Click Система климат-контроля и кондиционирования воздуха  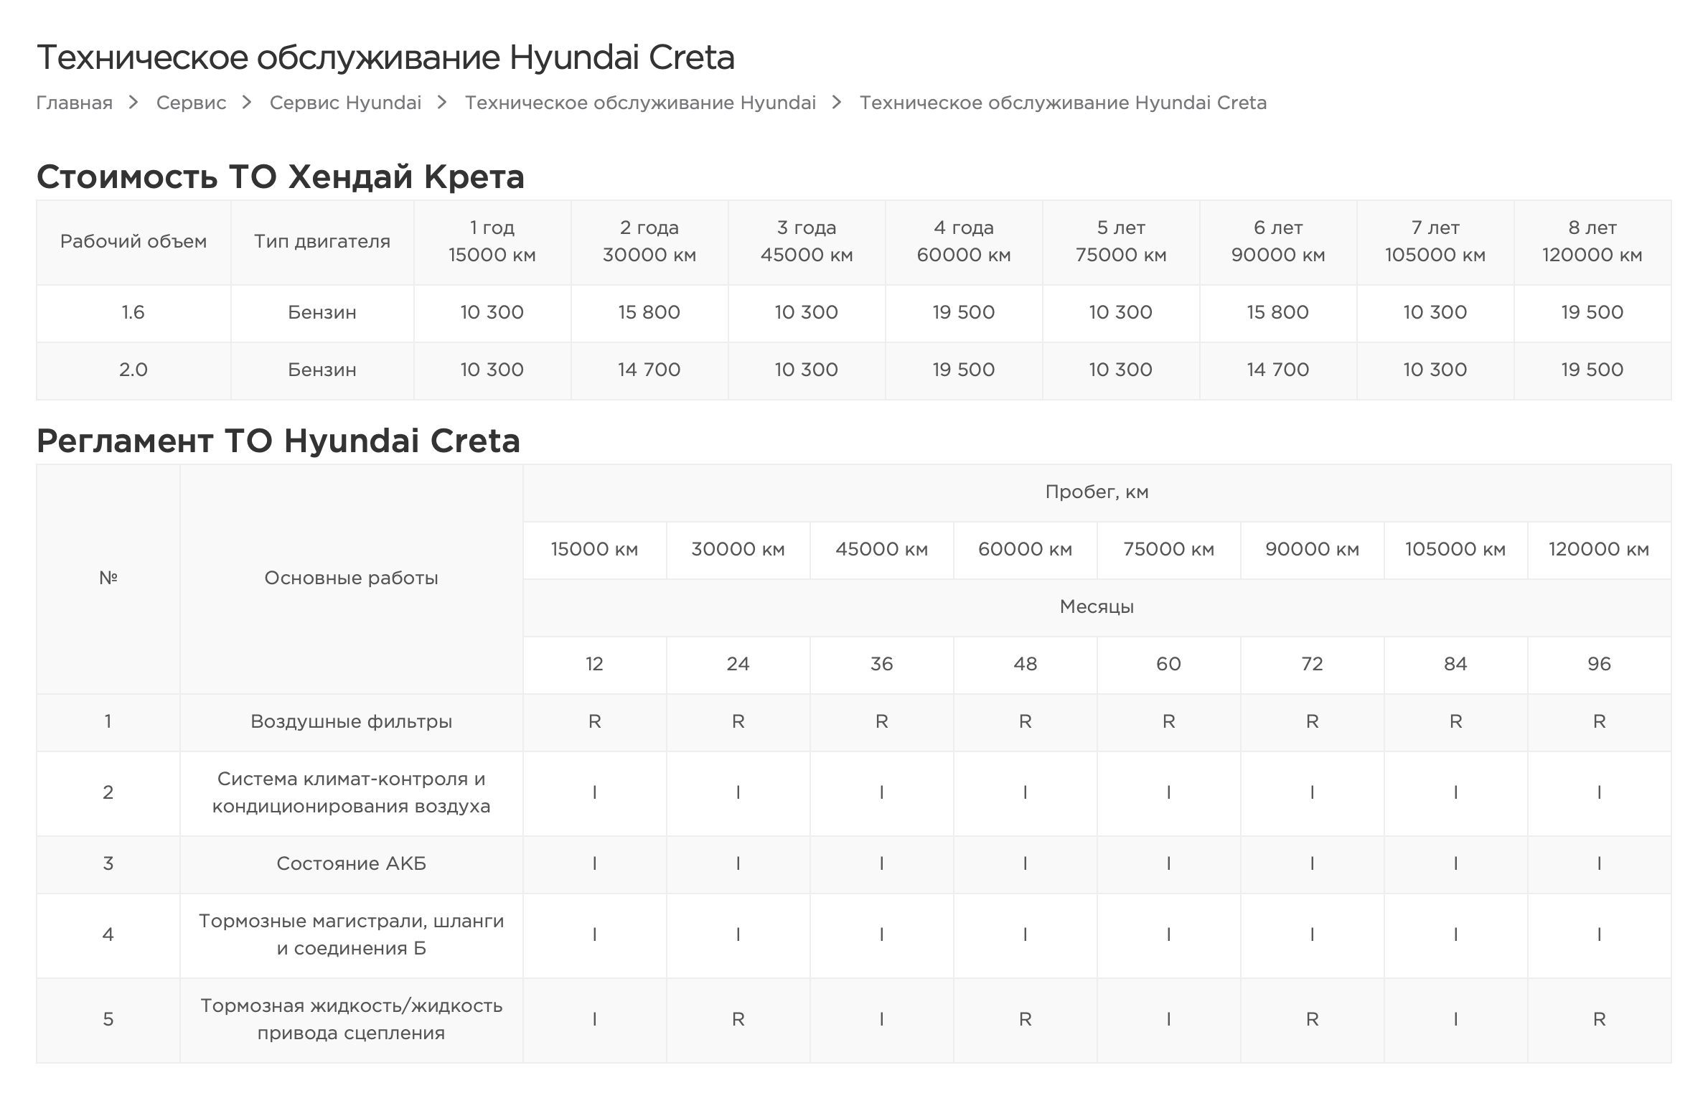coord(352,793)
